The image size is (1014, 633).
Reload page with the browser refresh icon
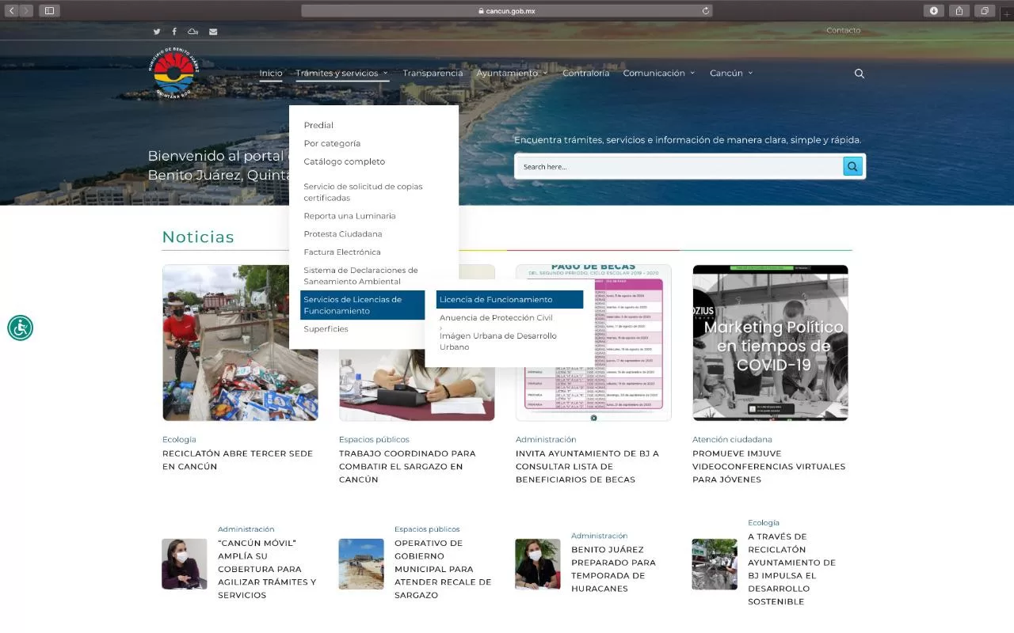click(705, 11)
